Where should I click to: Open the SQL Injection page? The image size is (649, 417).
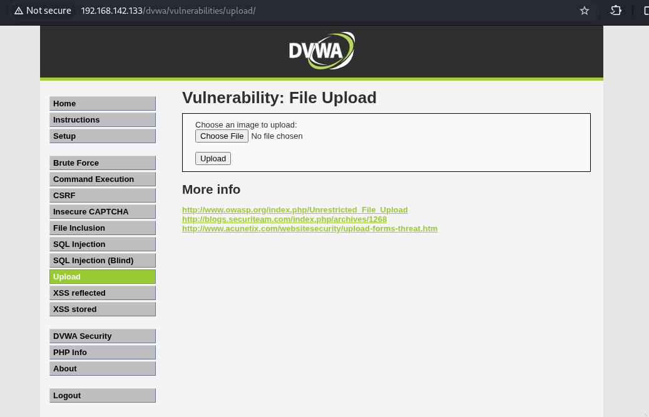pyautogui.click(x=103, y=244)
